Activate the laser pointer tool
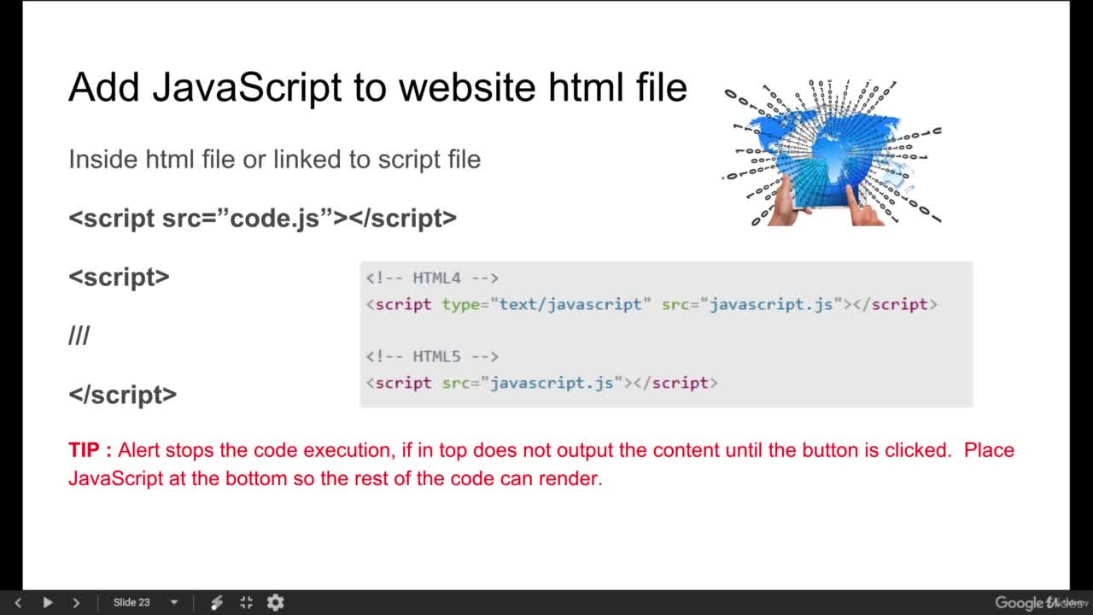Image resolution: width=1093 pixels, height=615 pixels. tap(217, 602)
